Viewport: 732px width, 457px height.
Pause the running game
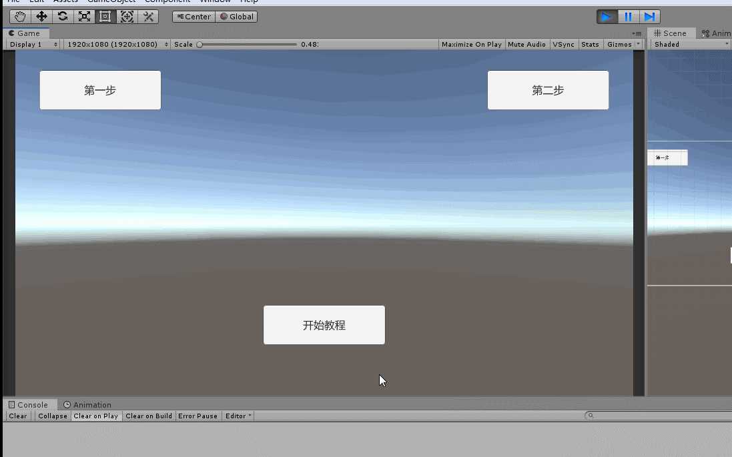[629, 17]
